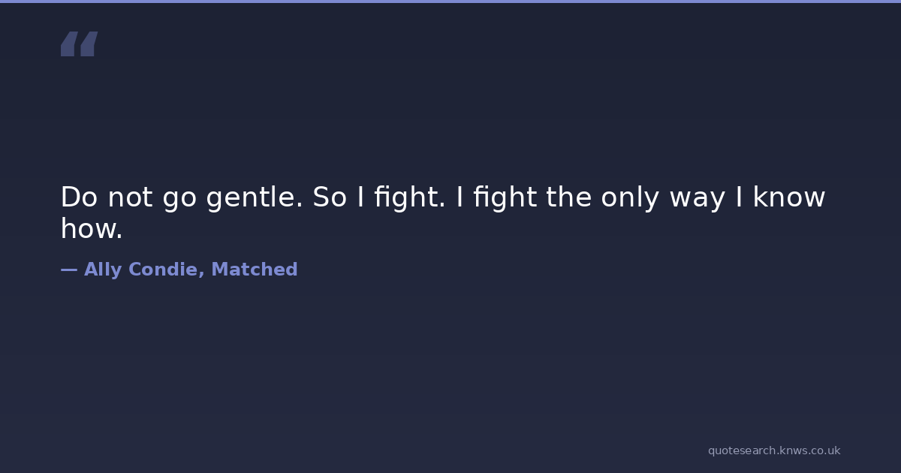Click the large opening quotation mark icon

point(79,44)
